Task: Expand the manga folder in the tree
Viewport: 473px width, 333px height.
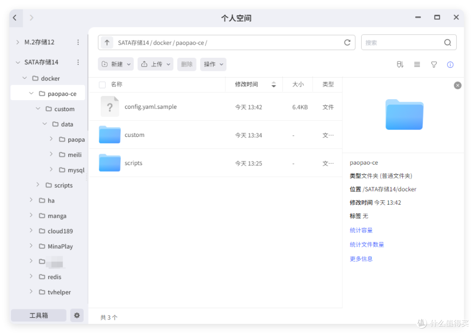Action: coord(31,215)
